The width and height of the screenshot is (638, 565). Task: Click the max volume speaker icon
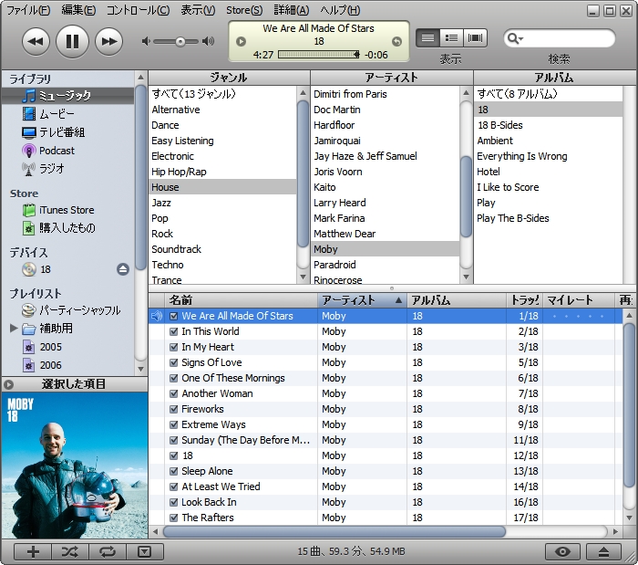point(209,41)
